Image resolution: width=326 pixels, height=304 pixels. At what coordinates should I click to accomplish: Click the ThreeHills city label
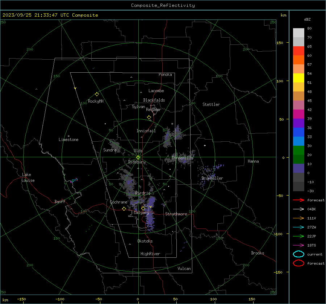pos(182,158)
